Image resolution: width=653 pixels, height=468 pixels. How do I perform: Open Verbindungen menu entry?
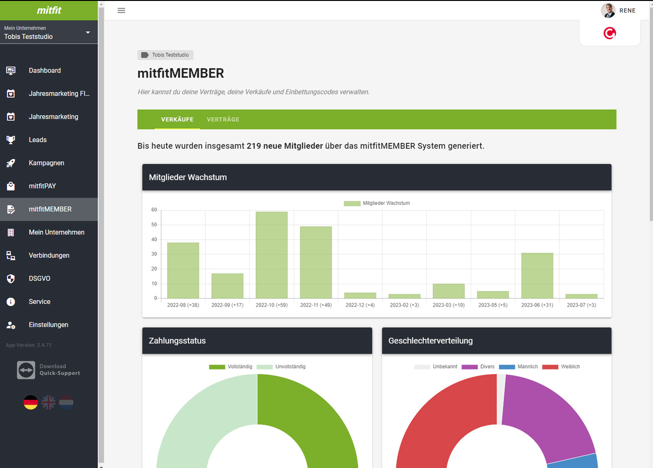point(49,255)
